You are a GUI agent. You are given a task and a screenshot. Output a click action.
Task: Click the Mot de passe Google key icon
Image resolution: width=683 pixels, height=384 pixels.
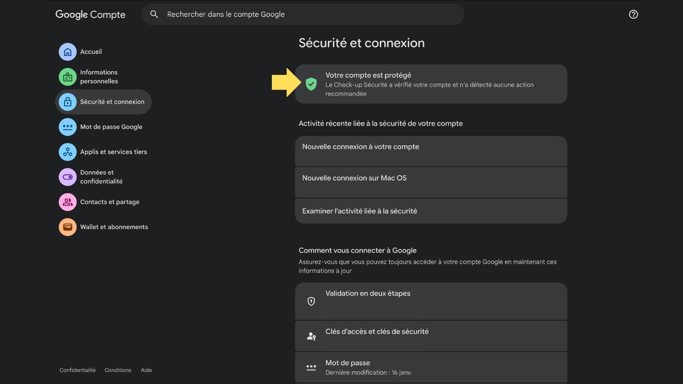tap(67, 127)
